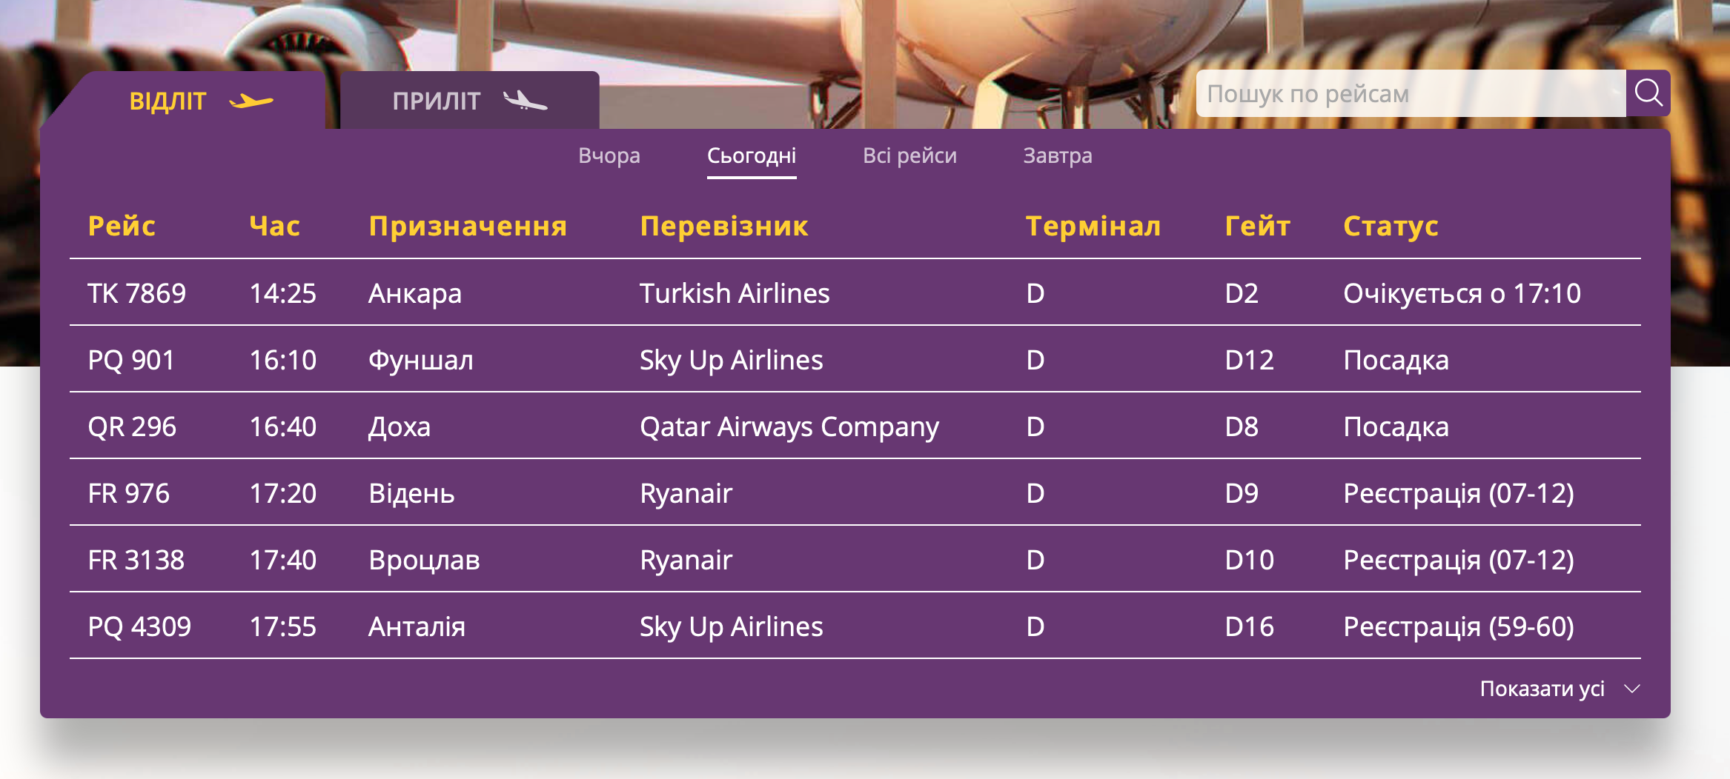Click the Час column header
Screen dimensions: 1730x779
pyautogui.click(x=274, y=226)
